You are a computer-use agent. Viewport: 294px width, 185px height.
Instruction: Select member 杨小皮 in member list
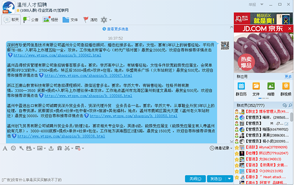click(x=263, y=141)
